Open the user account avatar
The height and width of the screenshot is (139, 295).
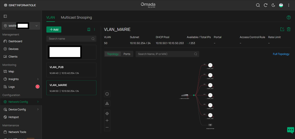(281, 5)
